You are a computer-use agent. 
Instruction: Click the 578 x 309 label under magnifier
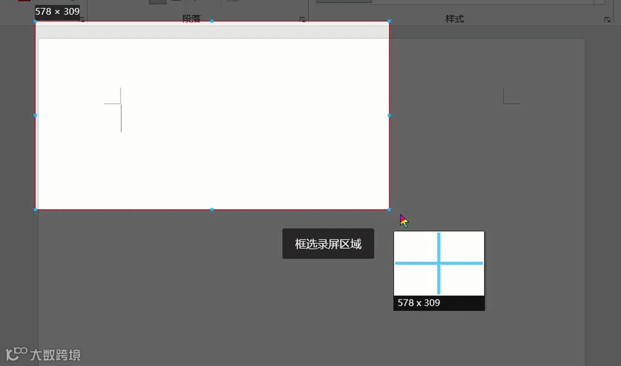coord(419,303)
